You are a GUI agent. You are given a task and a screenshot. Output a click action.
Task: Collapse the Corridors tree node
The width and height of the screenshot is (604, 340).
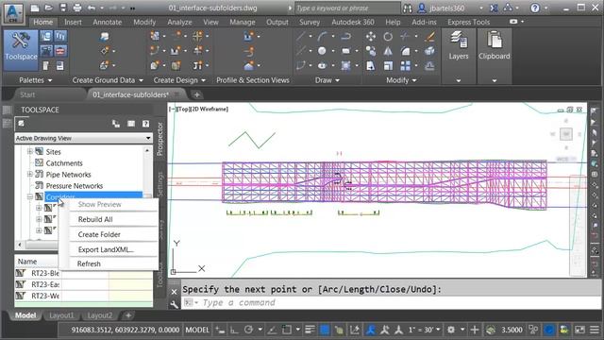pyautogui.click(x=29, y=196)
